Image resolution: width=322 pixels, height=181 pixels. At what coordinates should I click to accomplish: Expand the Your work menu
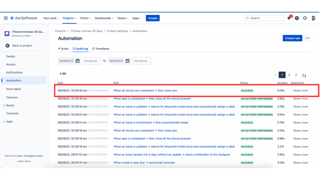[51, 18]
